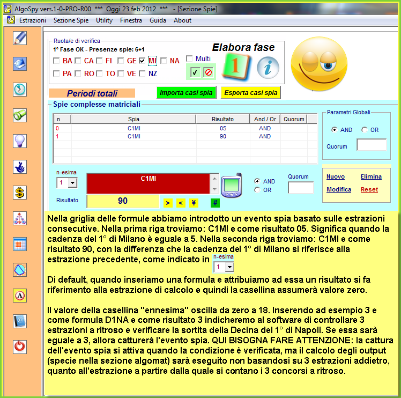The height and width of the screenshot is (398, 401).
Task: Open the Finestra menu
Action: tap(131, 20)
